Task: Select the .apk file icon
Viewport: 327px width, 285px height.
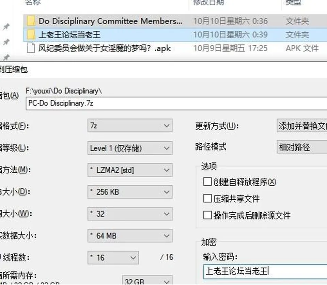Action: (x=31, y=48)
